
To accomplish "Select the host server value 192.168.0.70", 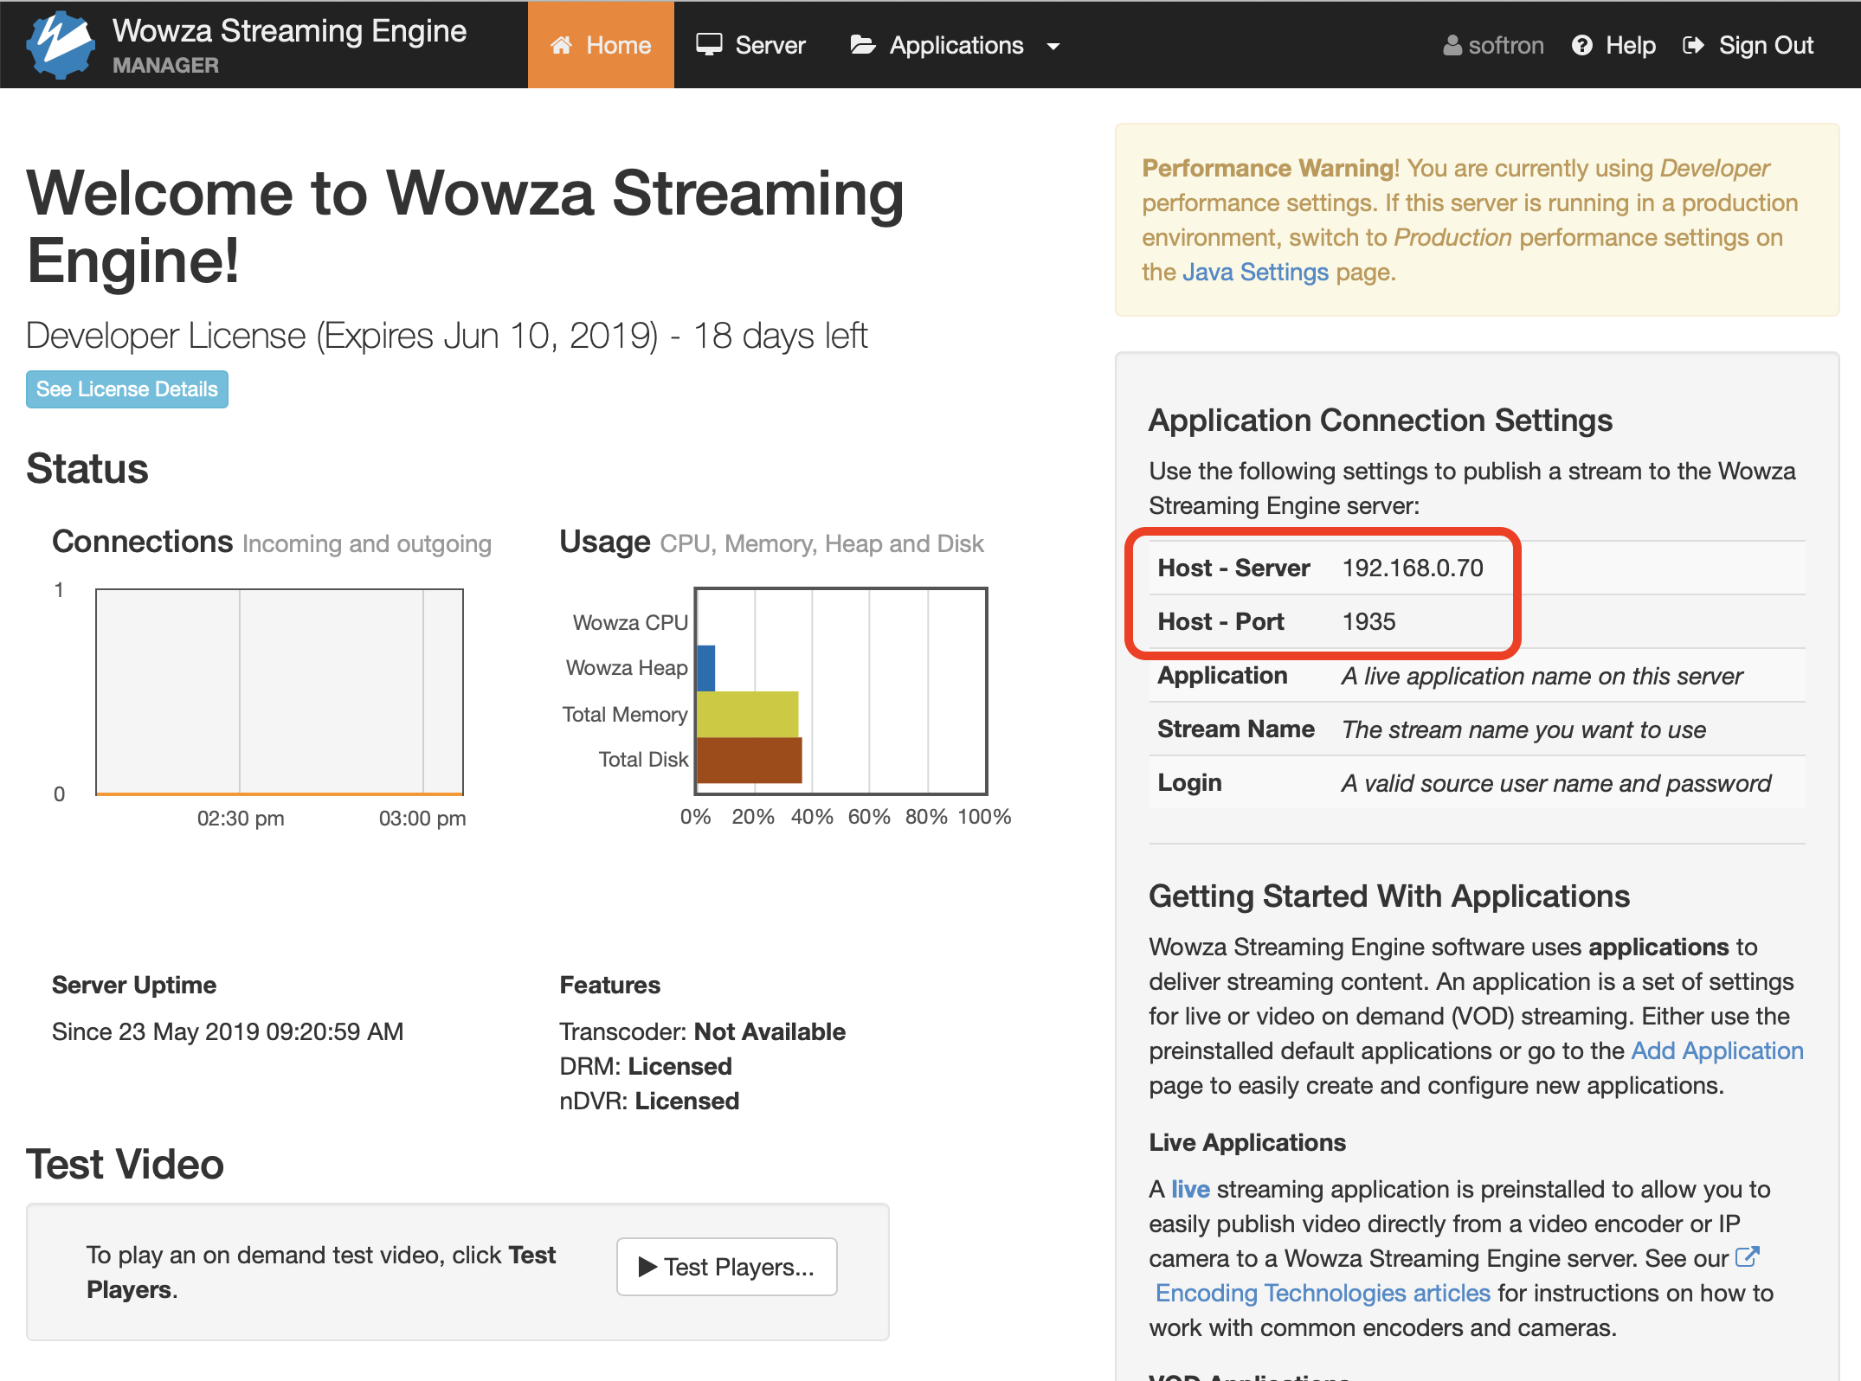I will pos(1413,568).
